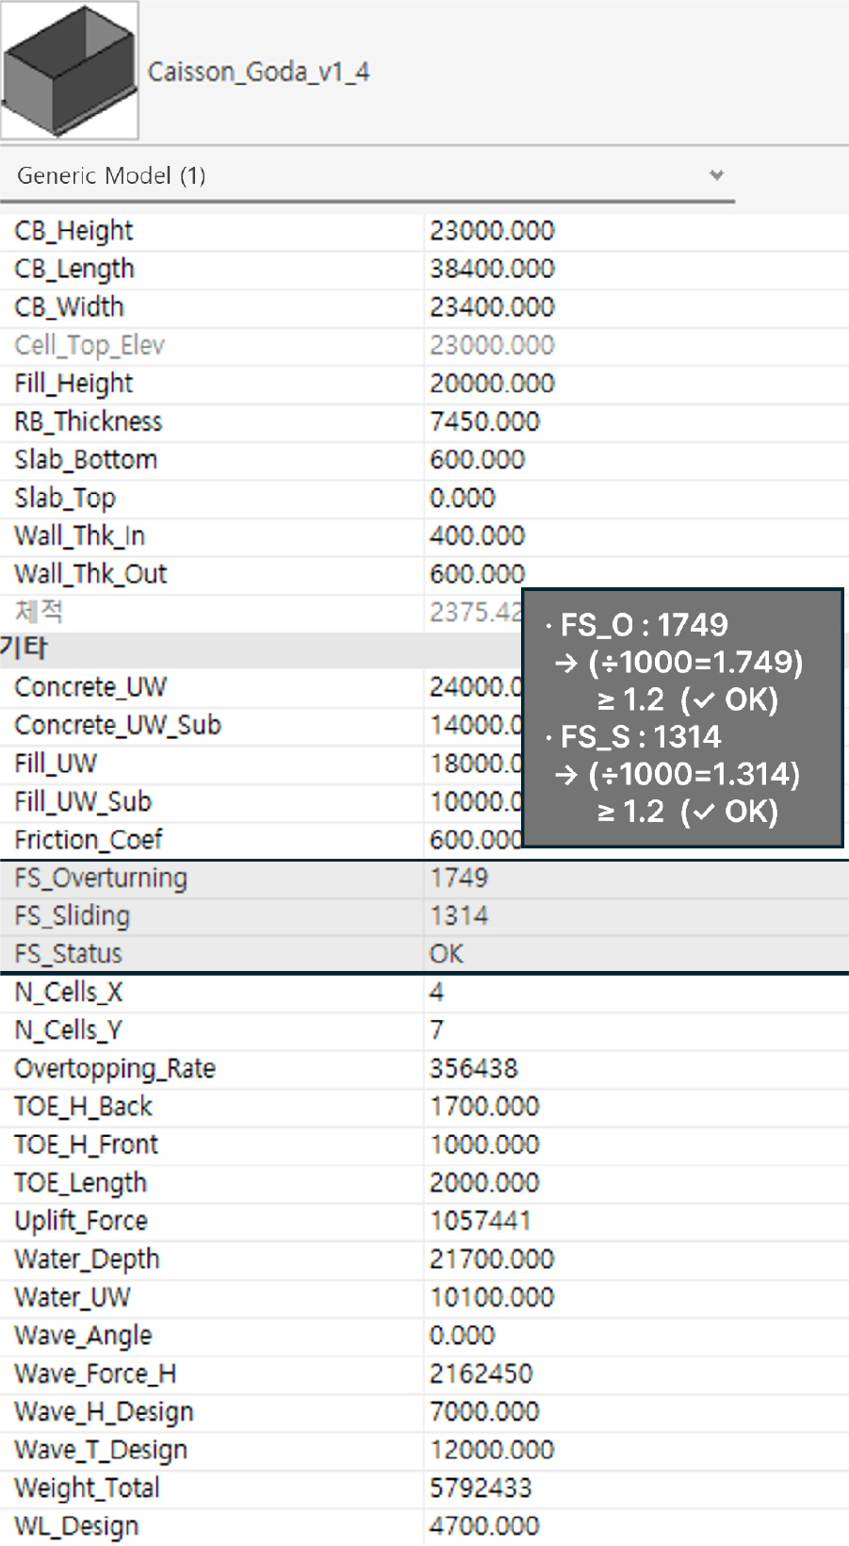This screenshot has height=1546, width=849.
Task: Click the Caisson_Goda_v1_4 family name
Action: (x=259, y=72)
